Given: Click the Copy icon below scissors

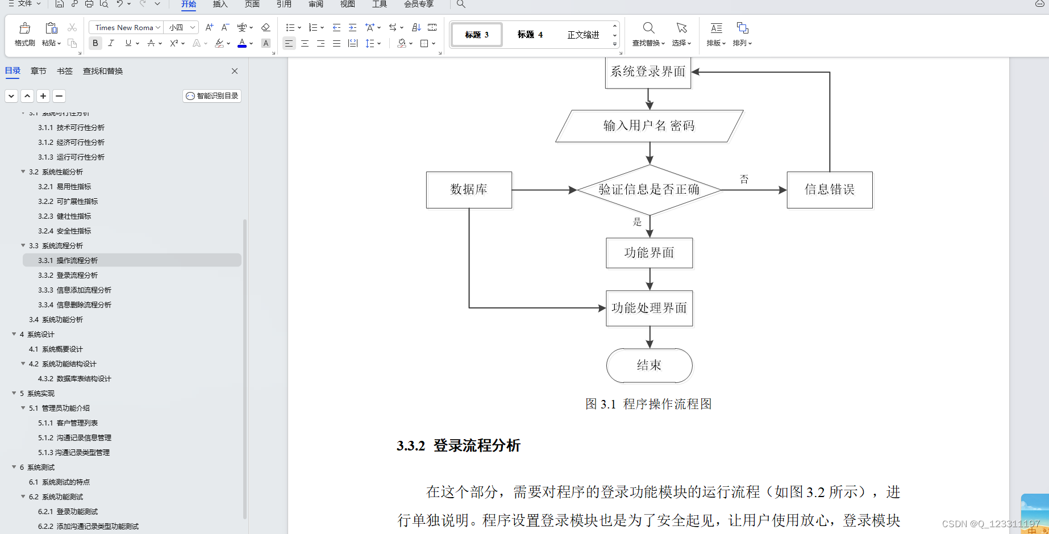Looking at the screenshot, I should [72, 43].
